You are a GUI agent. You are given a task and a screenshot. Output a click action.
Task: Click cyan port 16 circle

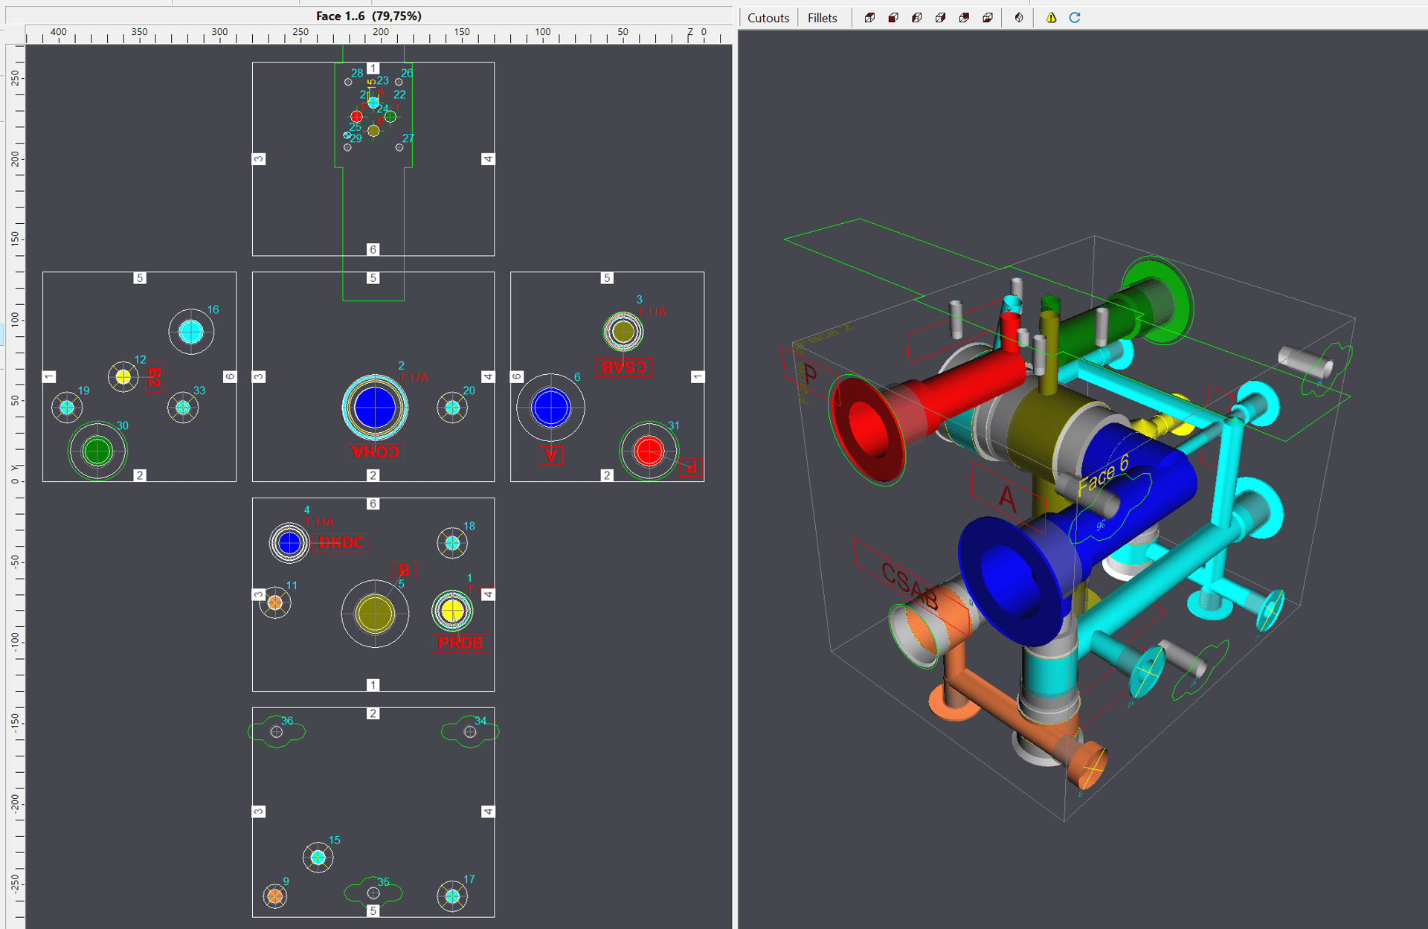(x=191, y=332)
